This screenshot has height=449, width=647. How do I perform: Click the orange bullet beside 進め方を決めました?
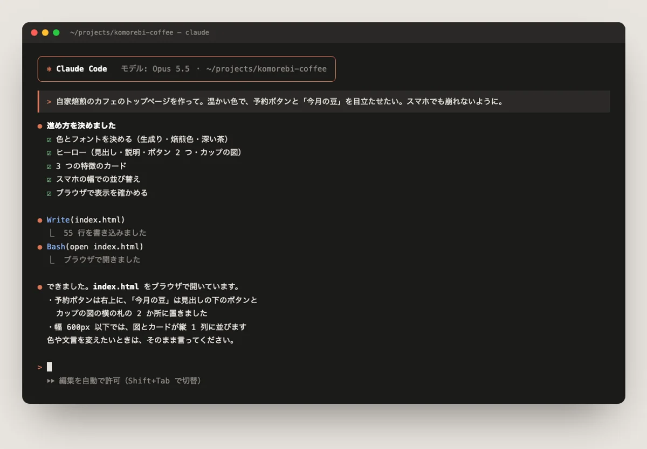tap(40, 127)
